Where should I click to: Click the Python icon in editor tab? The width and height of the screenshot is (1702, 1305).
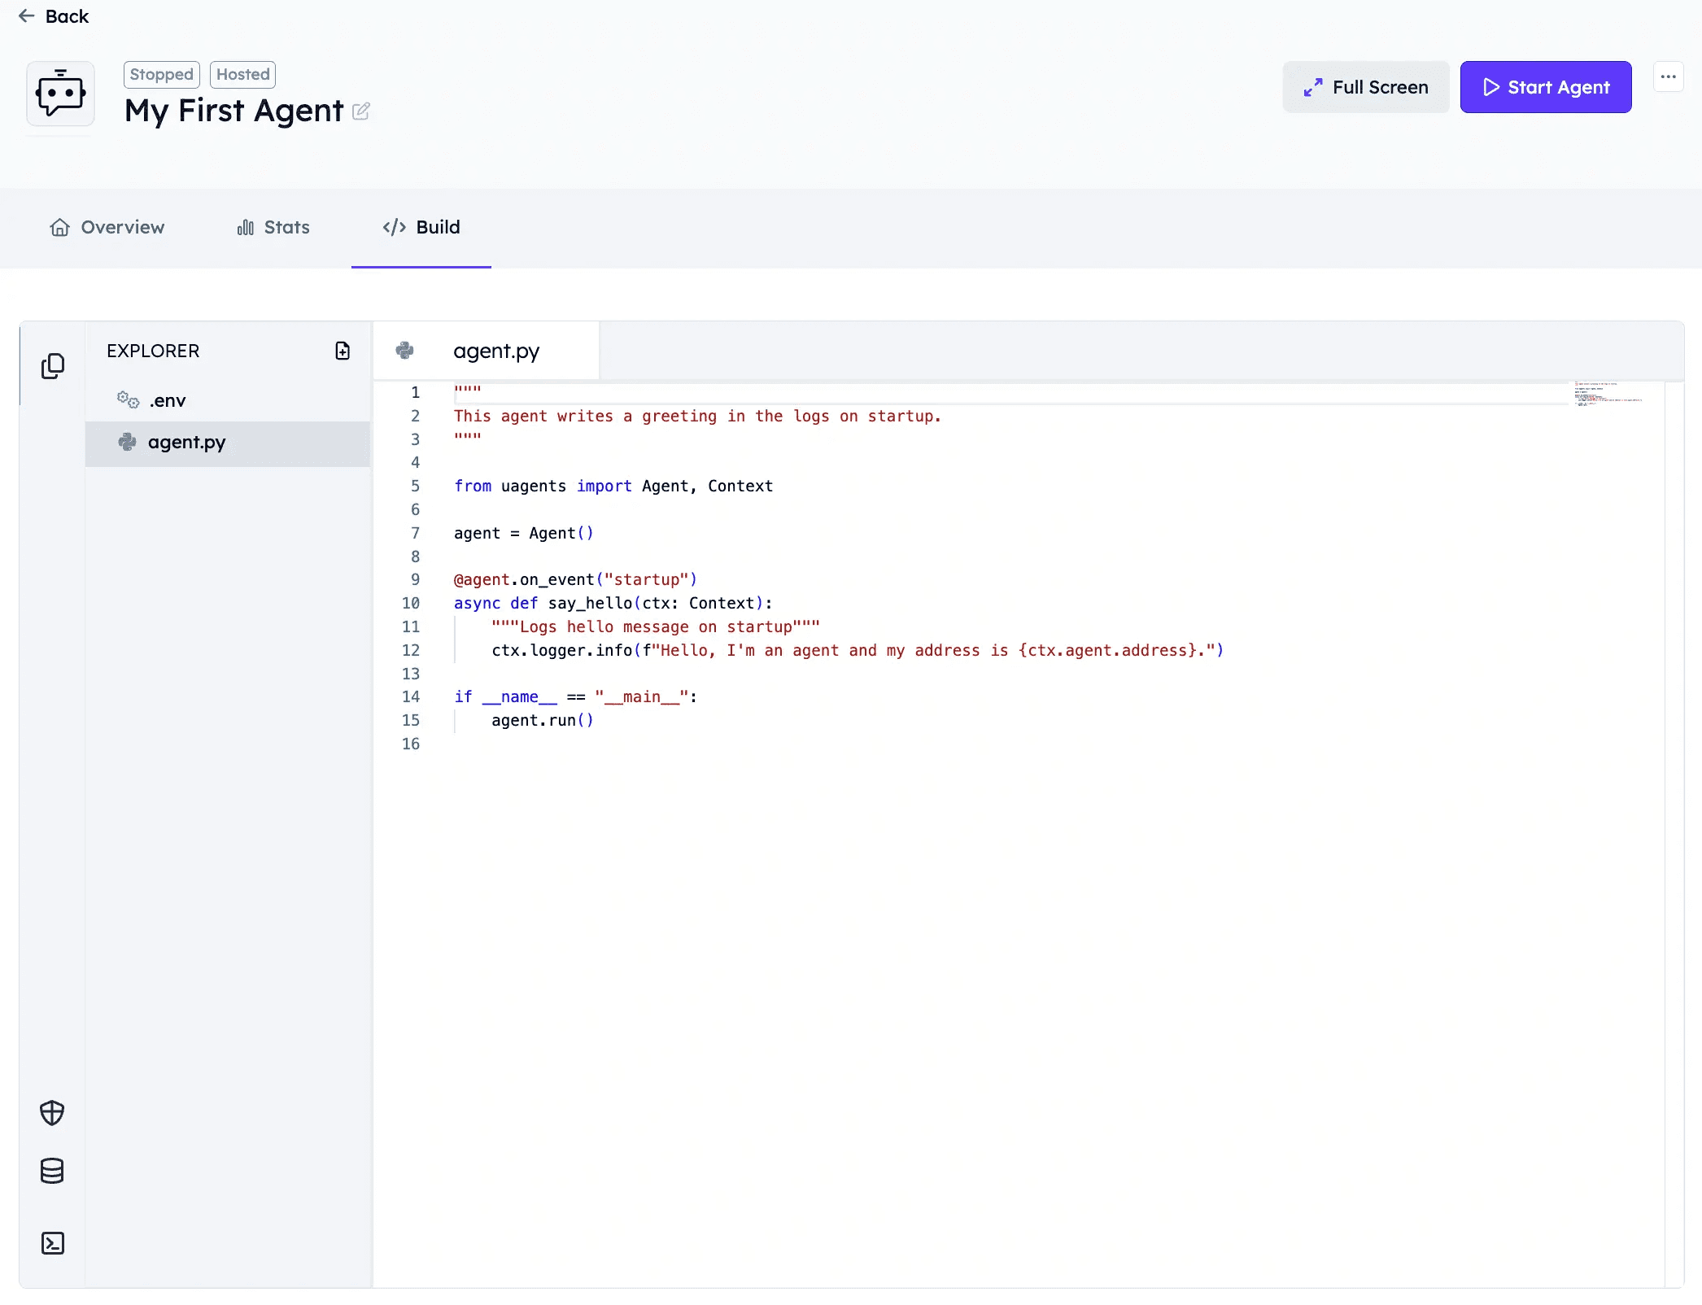pyautogui.click(x=404, y=351)
